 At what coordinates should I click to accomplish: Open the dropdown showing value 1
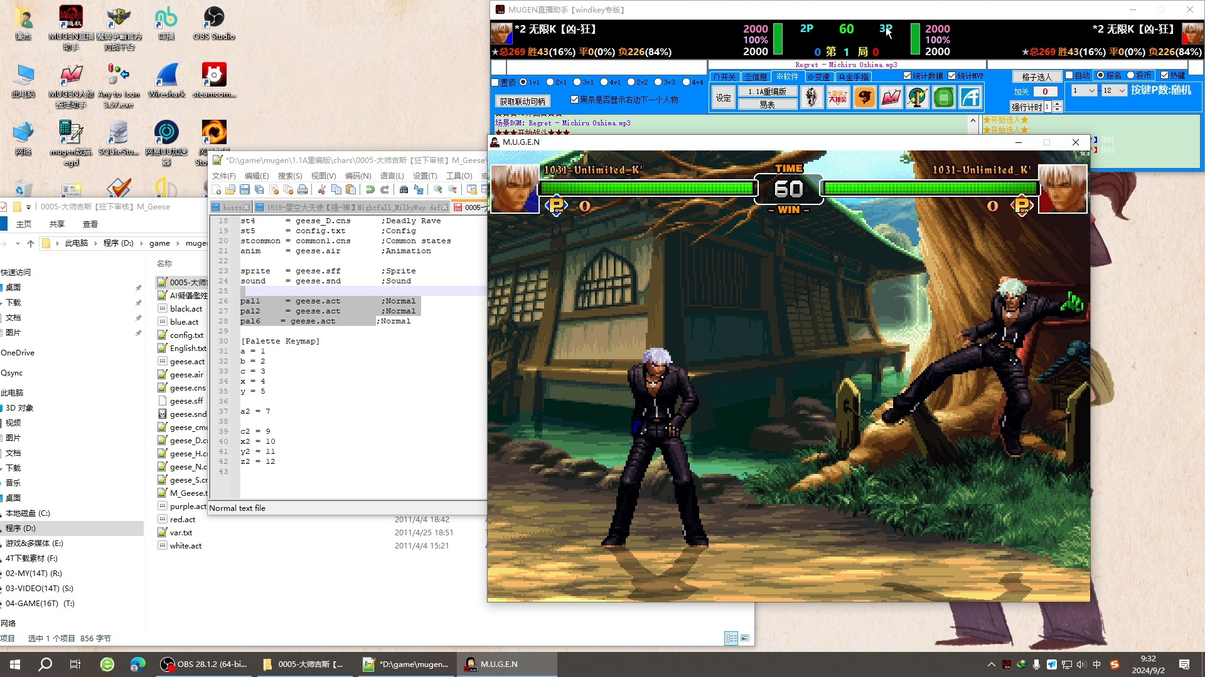(1084, 90)
